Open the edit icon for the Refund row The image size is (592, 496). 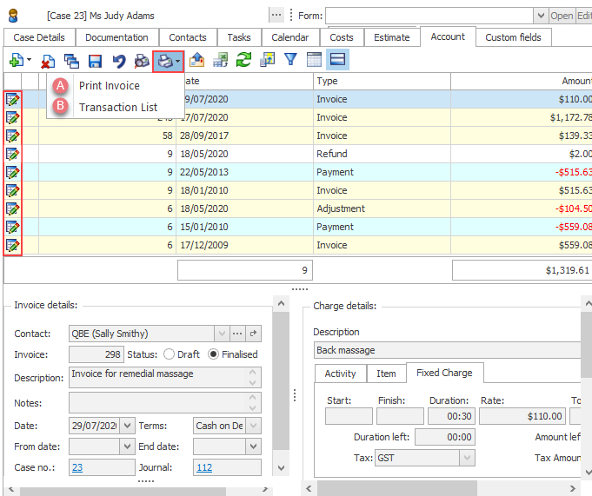pyautogui.click(x=13, y=154)
